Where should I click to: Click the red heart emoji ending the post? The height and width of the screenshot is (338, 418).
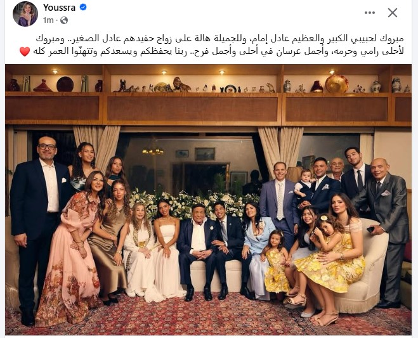[x=25, y=51]
